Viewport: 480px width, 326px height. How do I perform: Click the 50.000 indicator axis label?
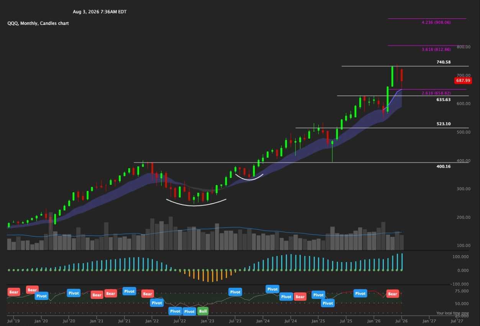click(x=463, y=304)
